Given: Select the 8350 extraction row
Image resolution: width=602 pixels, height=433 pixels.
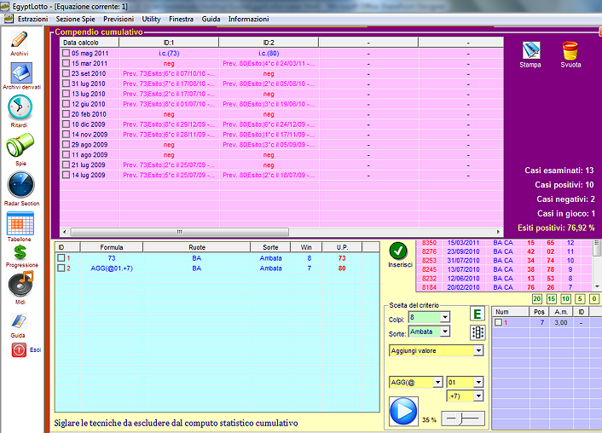Looking at the screenshot, I should tap(504, 243).
